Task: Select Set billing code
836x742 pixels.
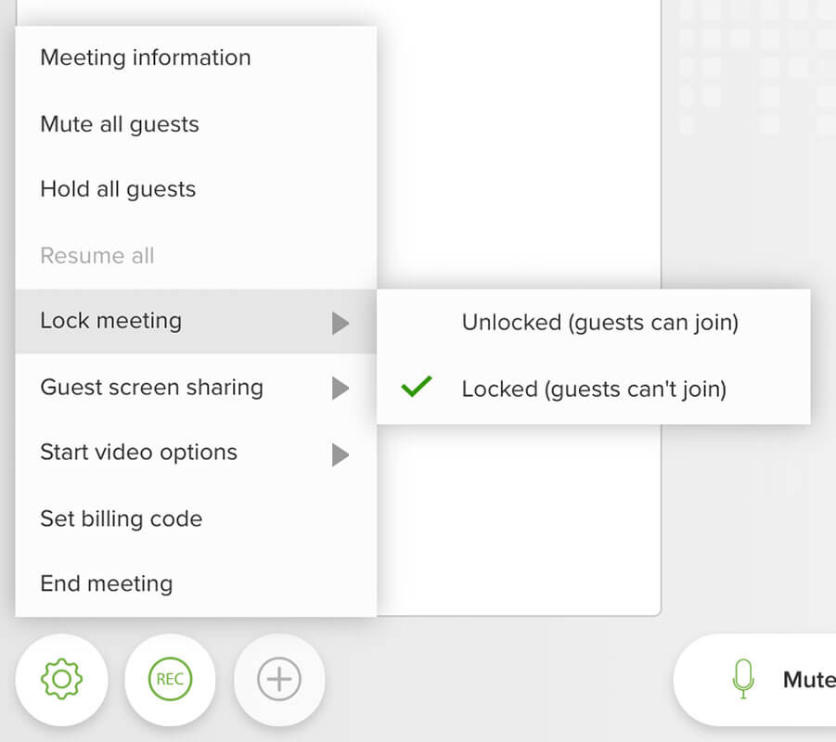Action: point(196,518)
